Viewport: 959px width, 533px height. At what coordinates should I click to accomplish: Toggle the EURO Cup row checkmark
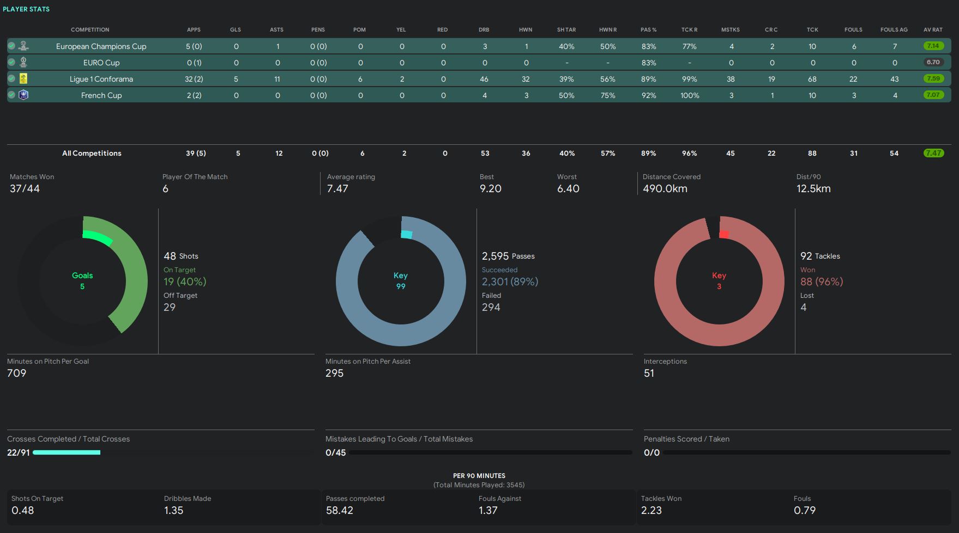(11, 63)
